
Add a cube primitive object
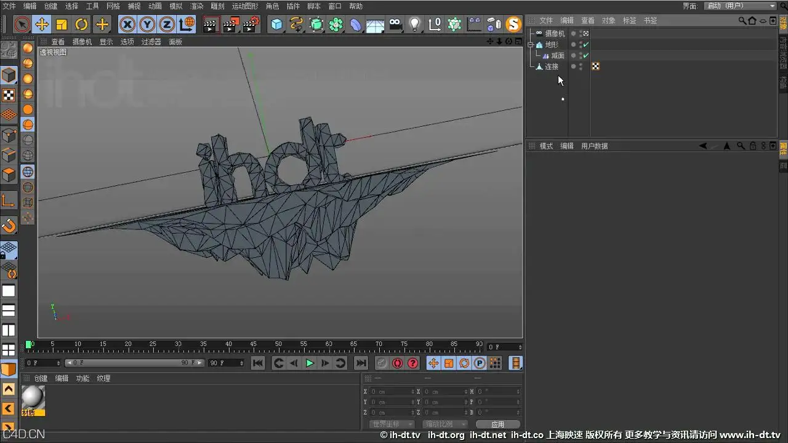point(277,25)
